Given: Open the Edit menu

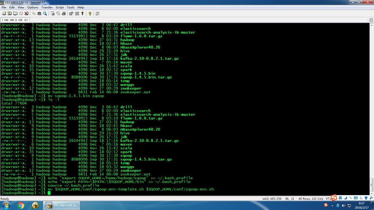Looking at the screenshot, I should [x=12, y=7].
